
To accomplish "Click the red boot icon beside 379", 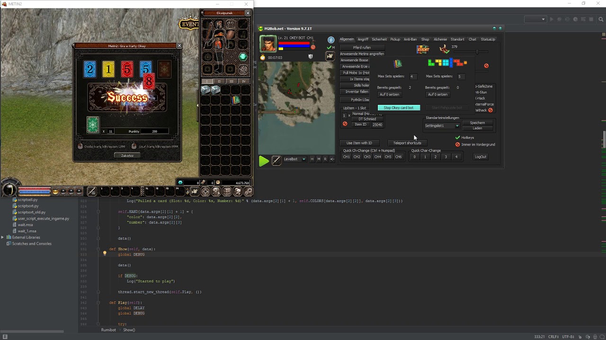I will [x=444, y=49].
